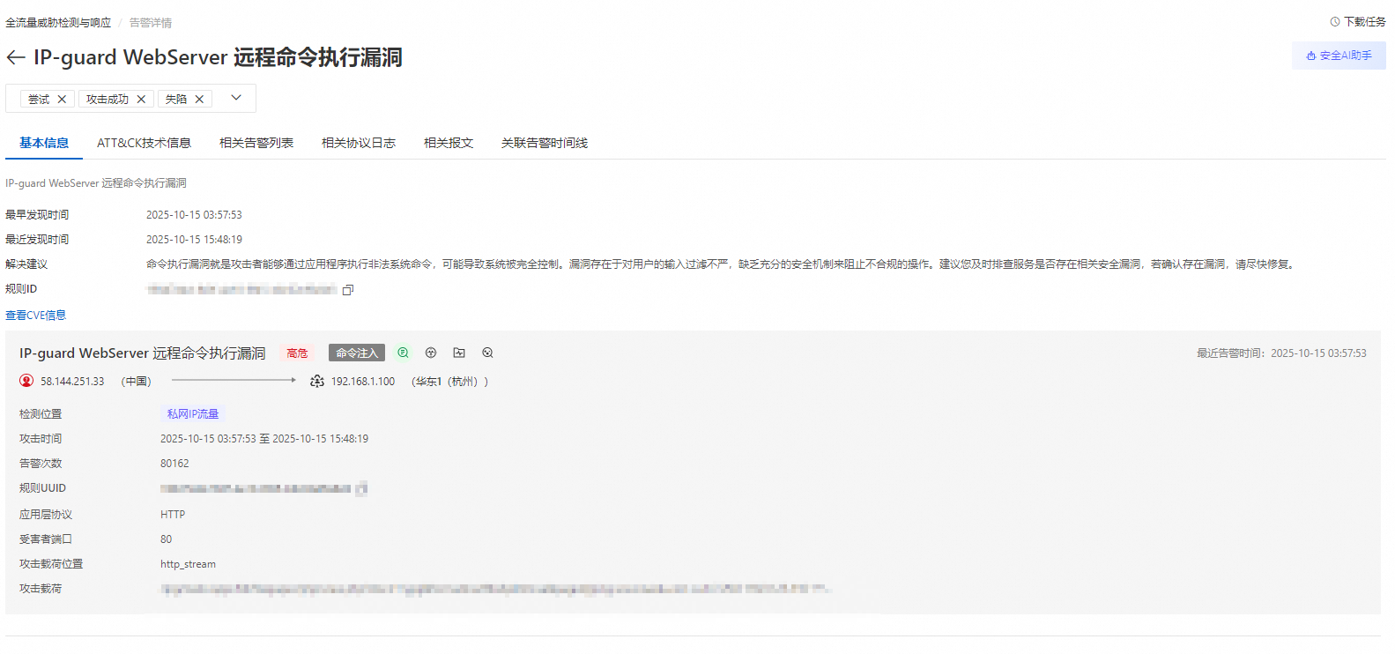Screen dimensions: 1395x654
Task: Click the alert count value 80162
Action: (174, 464)
